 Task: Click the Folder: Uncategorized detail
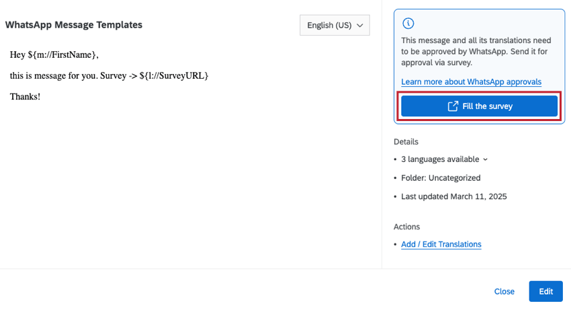pyautogui.click(x=441, y=178)
